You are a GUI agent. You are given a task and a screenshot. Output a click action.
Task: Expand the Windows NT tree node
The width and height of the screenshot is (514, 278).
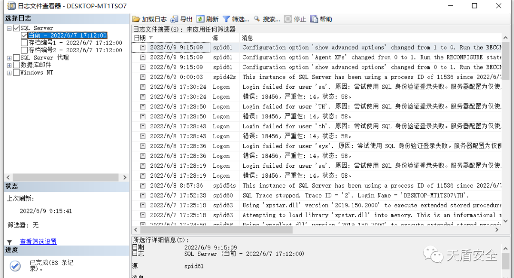click(10, 73)
